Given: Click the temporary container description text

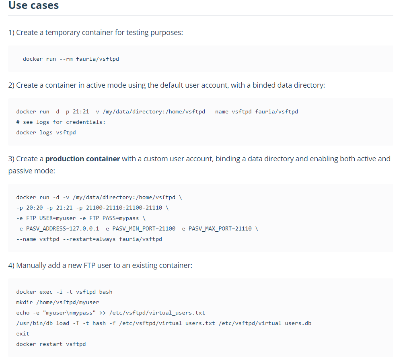Looking at the screenshot, I should pyautogui.click(x=96, y=32).
